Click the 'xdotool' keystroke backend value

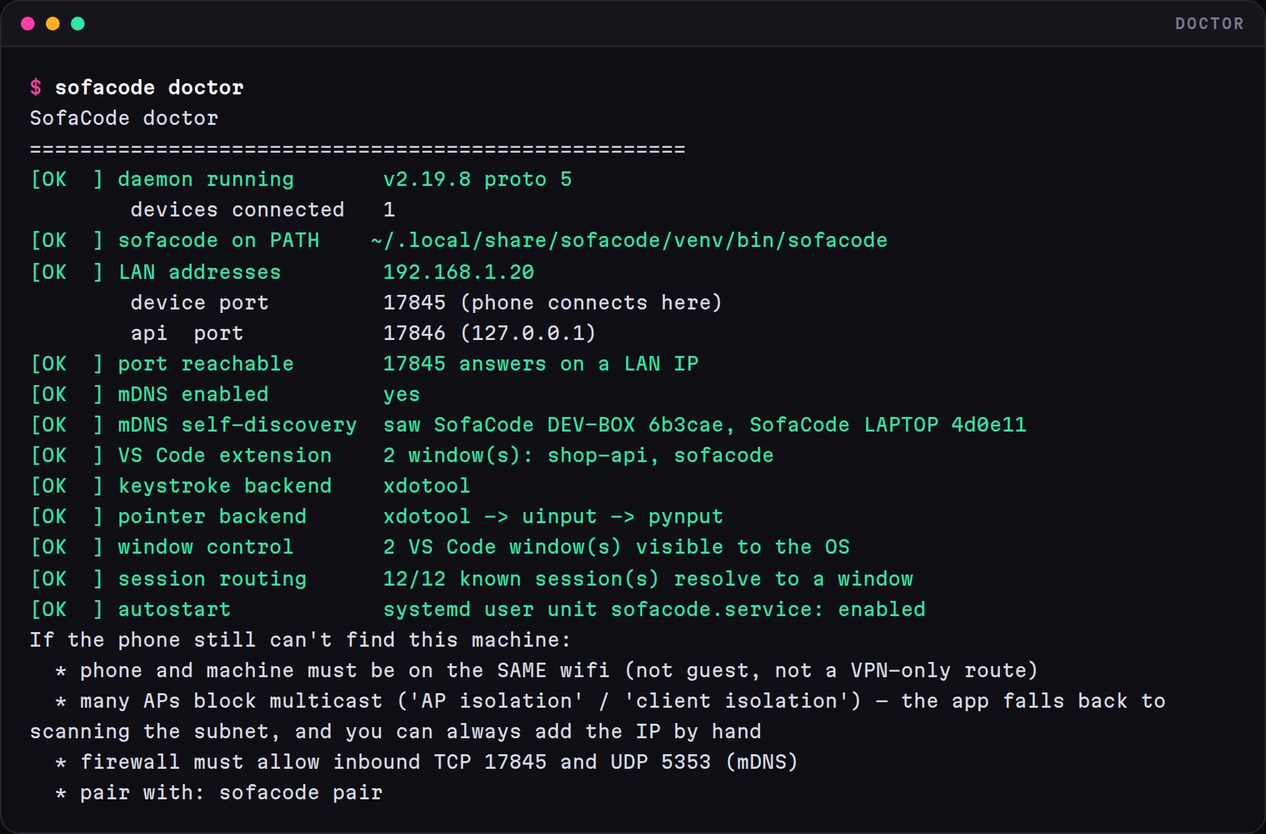click(x=427, y=486)
